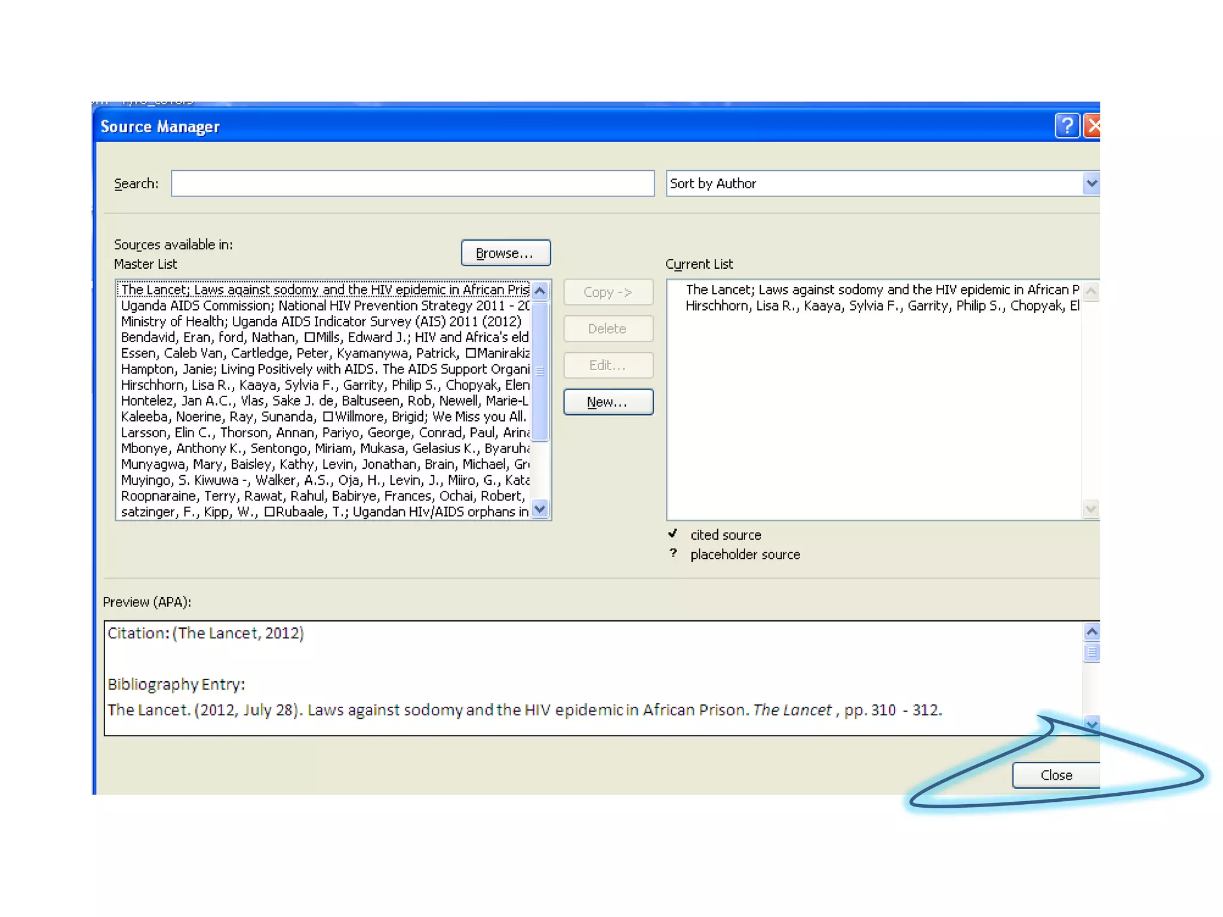Click the New... button

click(x=607, y=402)
